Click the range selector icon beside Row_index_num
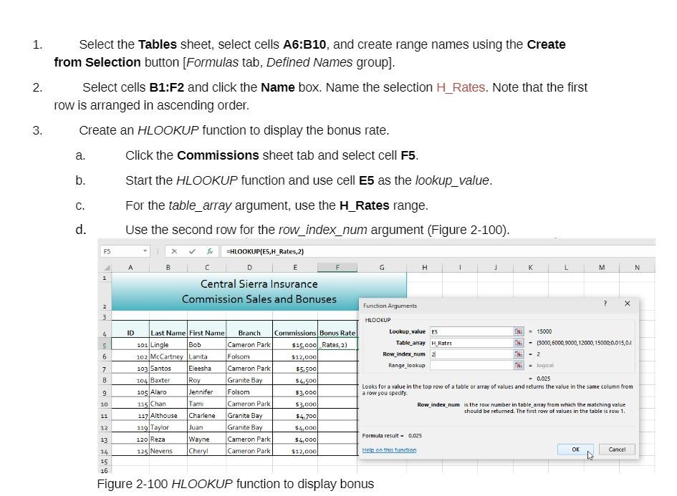 tap(519, 354)
